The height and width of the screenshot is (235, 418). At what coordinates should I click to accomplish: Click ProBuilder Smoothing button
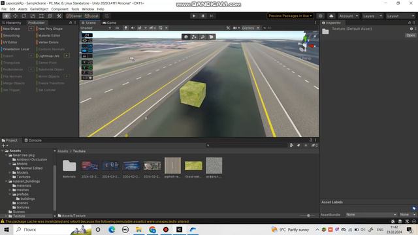coord(11,35)
